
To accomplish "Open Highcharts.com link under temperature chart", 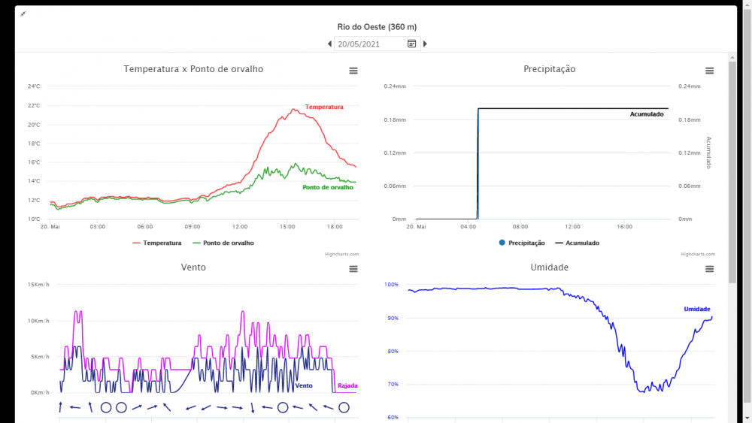I will 342,255.
